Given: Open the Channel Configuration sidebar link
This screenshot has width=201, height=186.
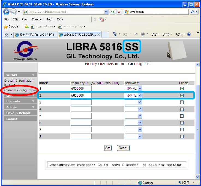Looking at the screenshot, I should click(x=20, y=90).
